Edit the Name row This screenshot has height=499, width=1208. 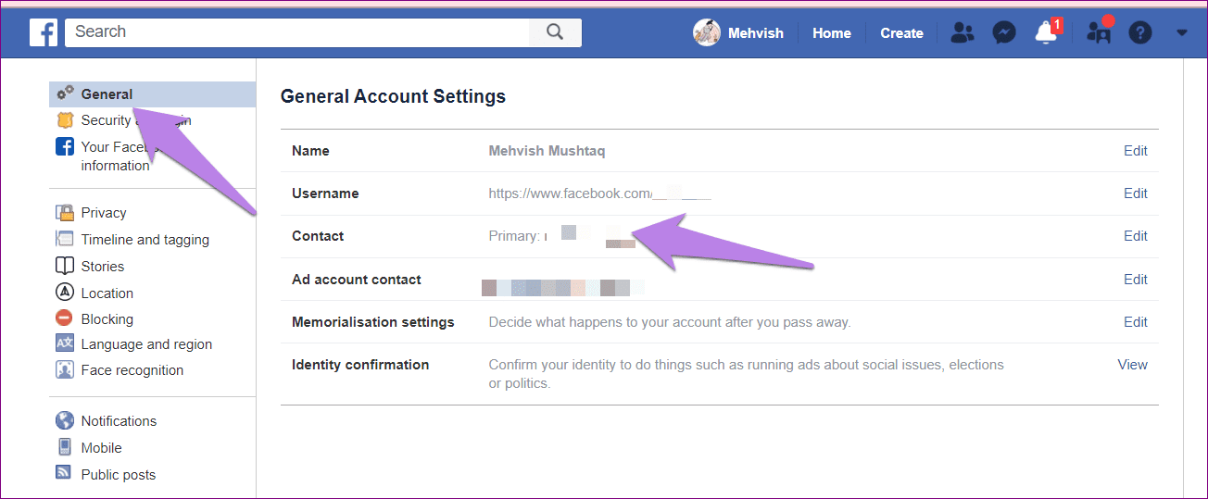point(1136,151)
